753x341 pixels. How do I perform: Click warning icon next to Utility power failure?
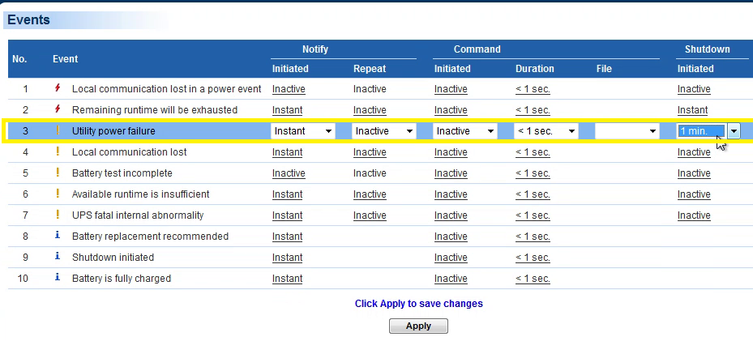[58, 130]
